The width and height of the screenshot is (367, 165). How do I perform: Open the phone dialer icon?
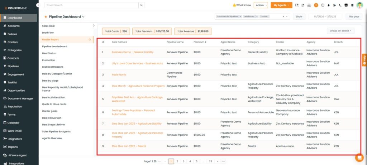(340, 5)
